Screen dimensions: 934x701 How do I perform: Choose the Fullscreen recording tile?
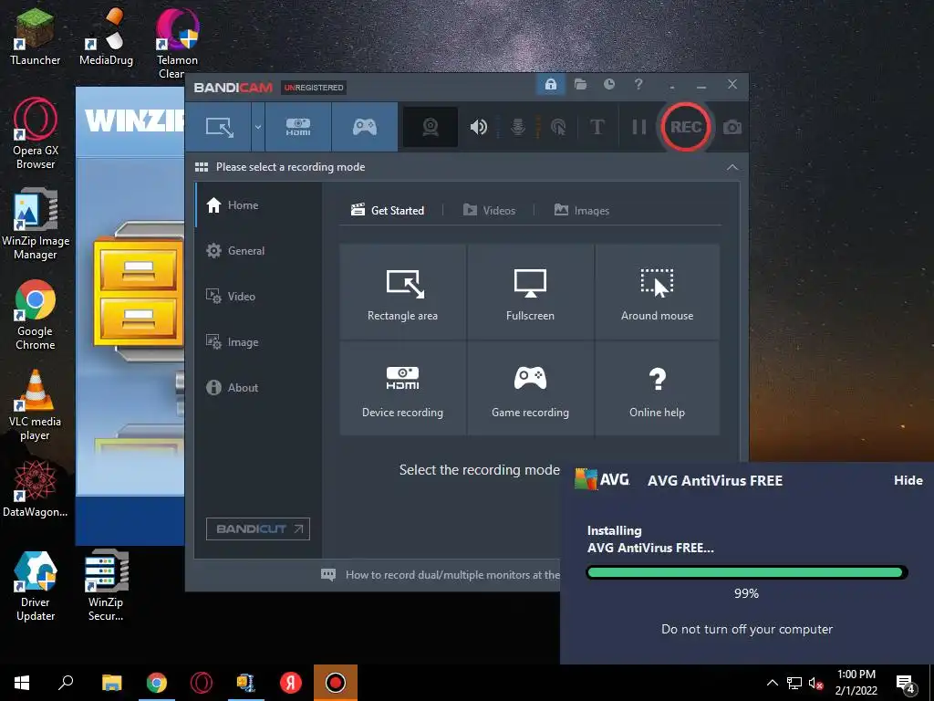point(530,291)
